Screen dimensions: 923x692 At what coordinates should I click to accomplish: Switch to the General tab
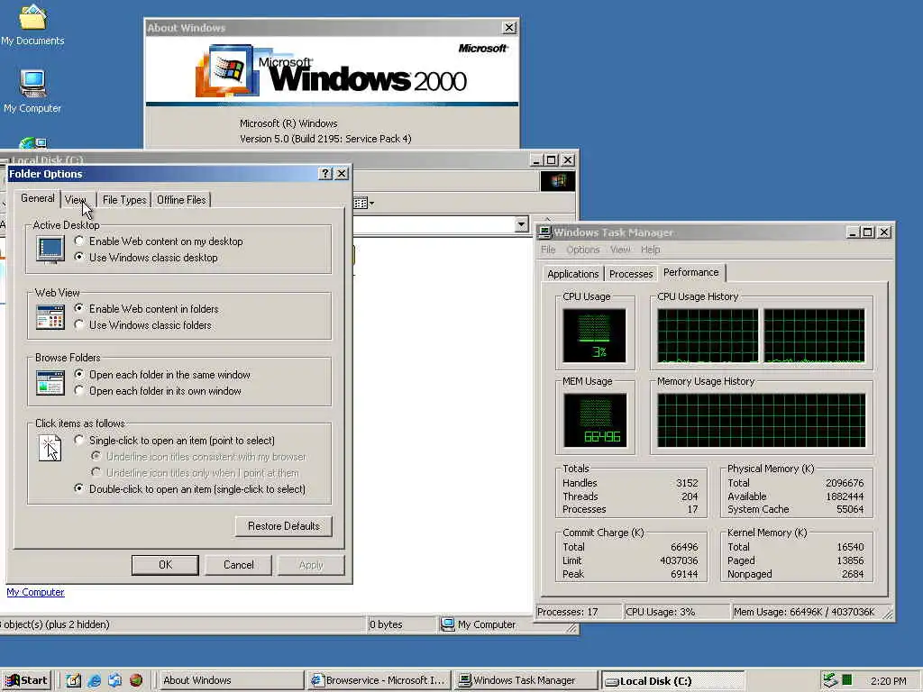click(x=38, y=198)
